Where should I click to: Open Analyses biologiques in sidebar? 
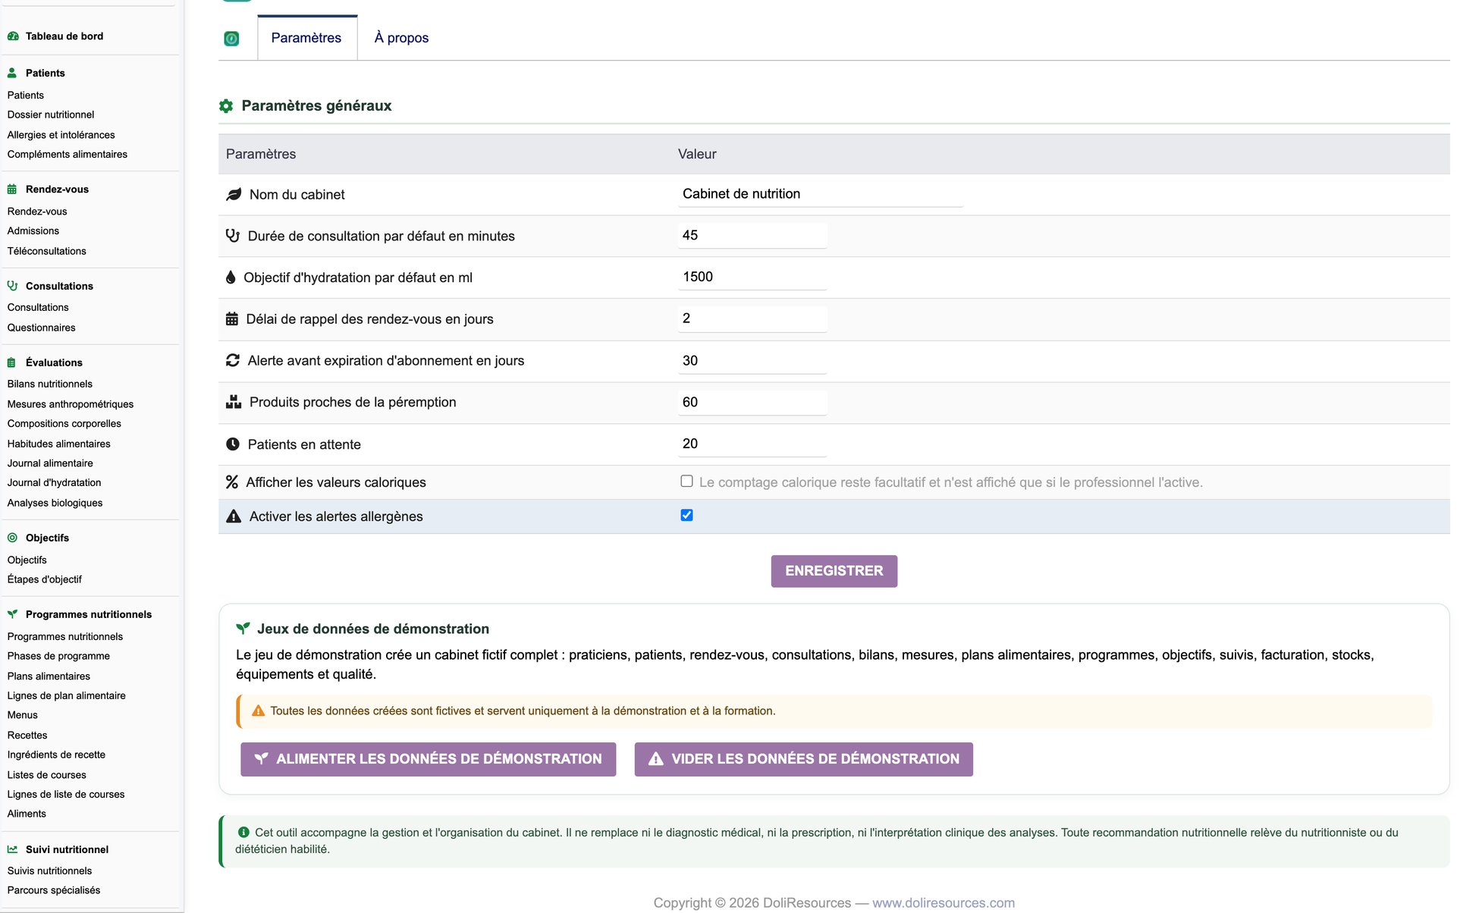tap(55, 503)
